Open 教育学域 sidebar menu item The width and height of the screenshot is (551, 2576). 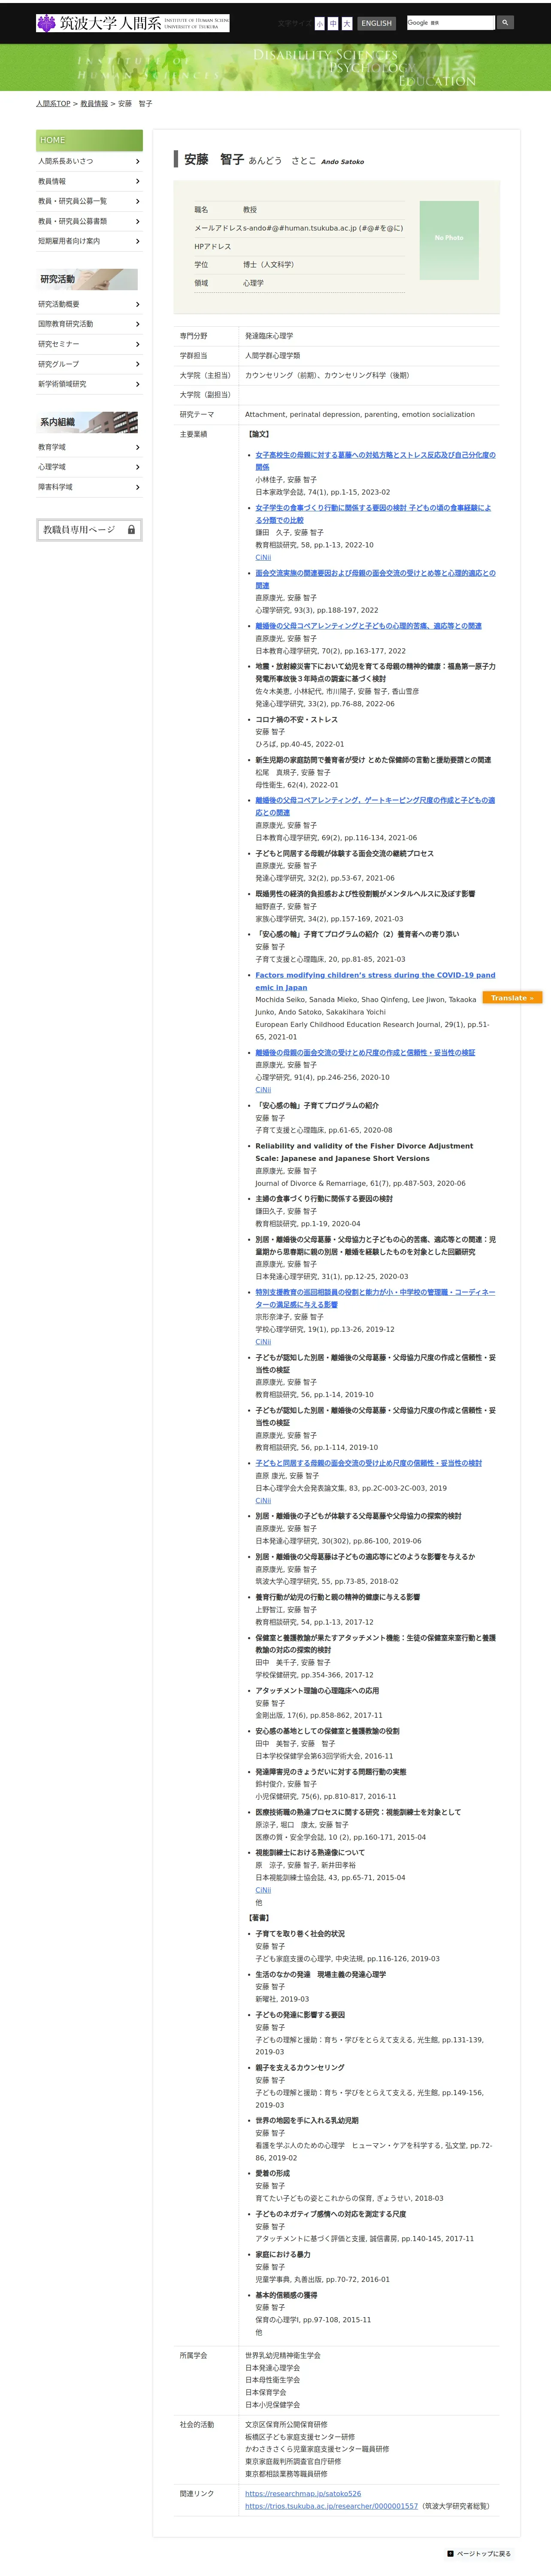[89, 447]
